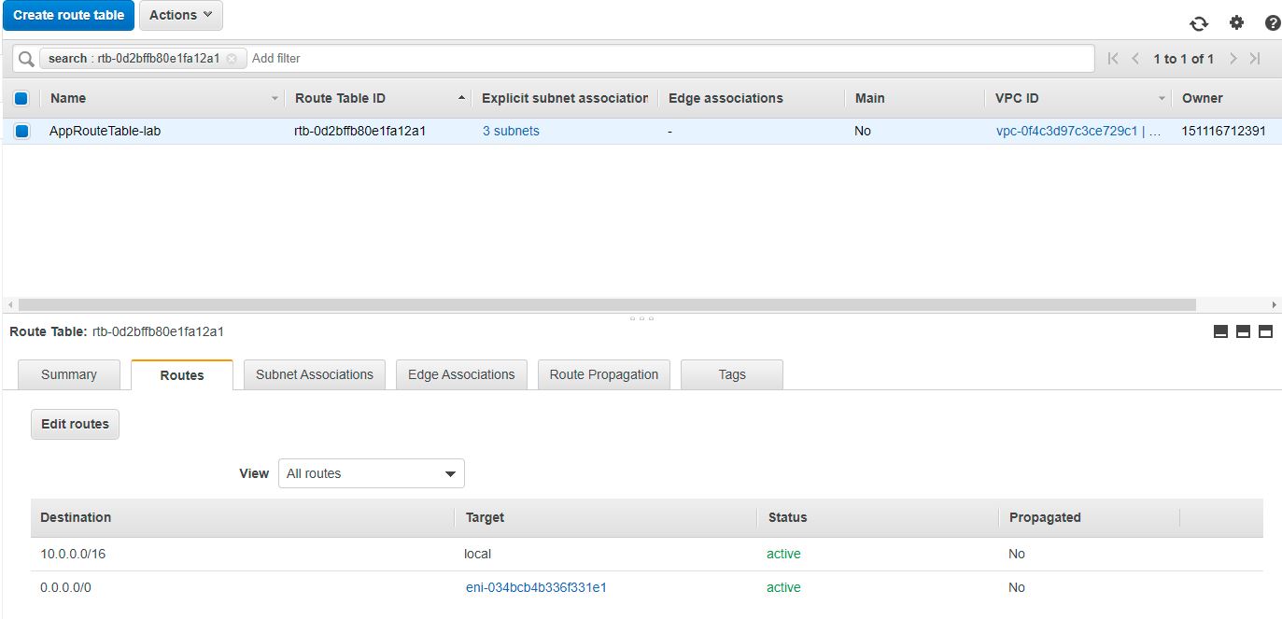Minimize the details pane layout icon
This screenshot has height=619, width=1282.
[1220, 331]
